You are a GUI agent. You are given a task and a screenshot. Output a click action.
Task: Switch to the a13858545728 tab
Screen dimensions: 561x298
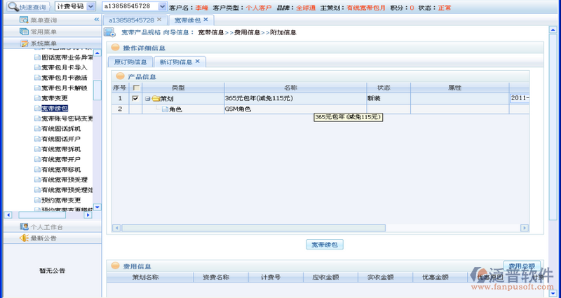point(131,20)
